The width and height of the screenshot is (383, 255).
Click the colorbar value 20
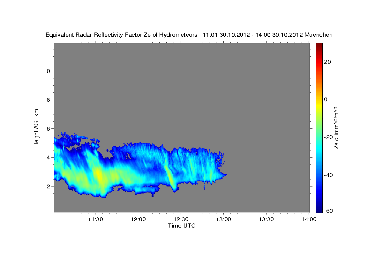click(327, 62)
